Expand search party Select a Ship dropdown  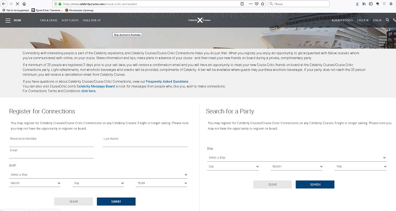coord(297,158)
